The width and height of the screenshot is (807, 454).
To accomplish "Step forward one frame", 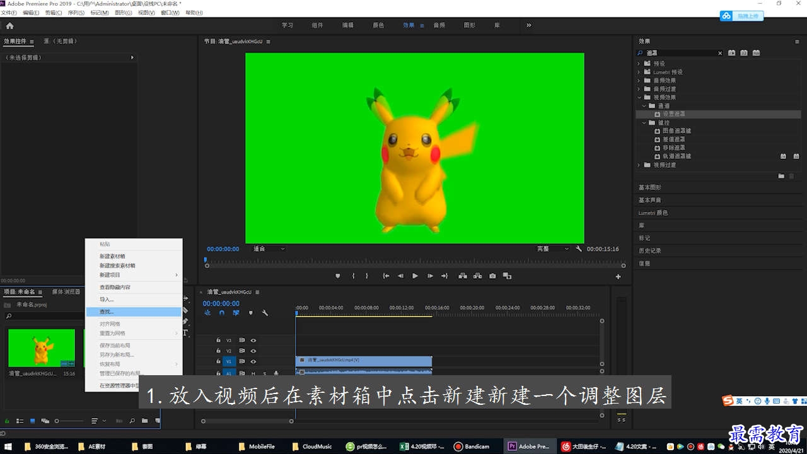I will (x=430, y=276).
